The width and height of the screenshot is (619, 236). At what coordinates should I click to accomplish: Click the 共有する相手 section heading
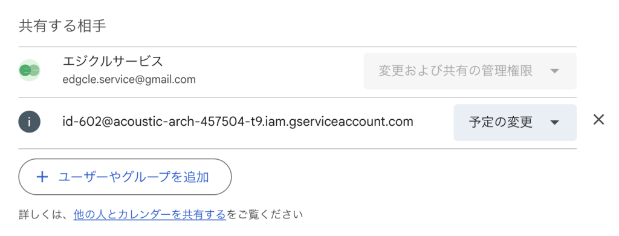[x=62, y=27]
